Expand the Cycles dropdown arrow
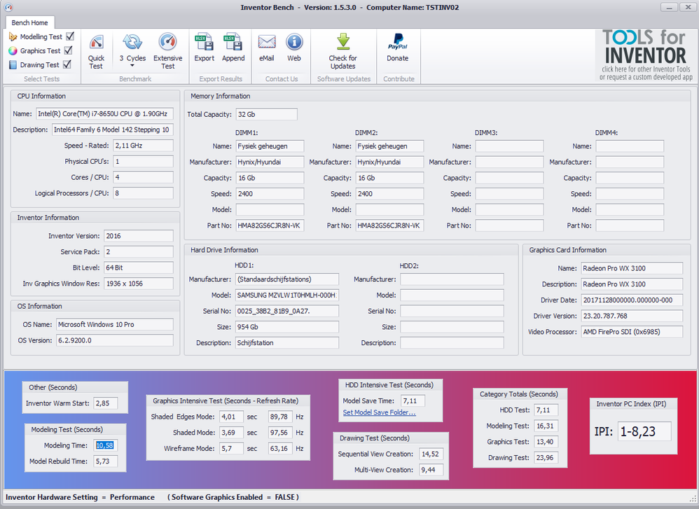This screenshot has width=699, height=509. pos(132,66)
